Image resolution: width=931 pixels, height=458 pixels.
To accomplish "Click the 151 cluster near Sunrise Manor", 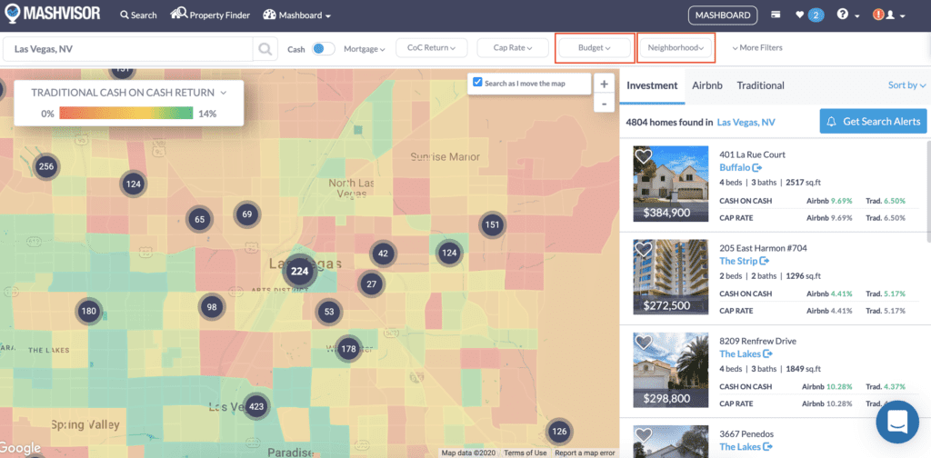I will tap(492, 224).
